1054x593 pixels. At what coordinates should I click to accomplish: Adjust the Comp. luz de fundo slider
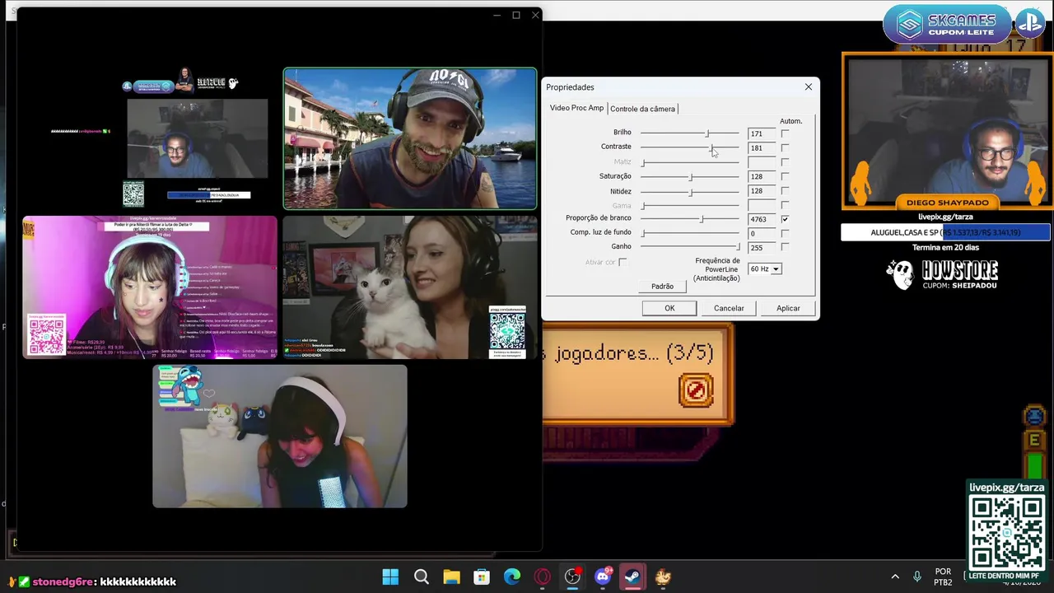(x=690, y=233)
